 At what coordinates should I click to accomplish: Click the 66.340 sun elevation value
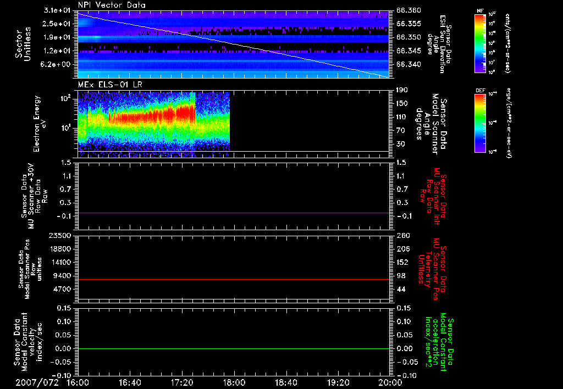tap(409, 65)
